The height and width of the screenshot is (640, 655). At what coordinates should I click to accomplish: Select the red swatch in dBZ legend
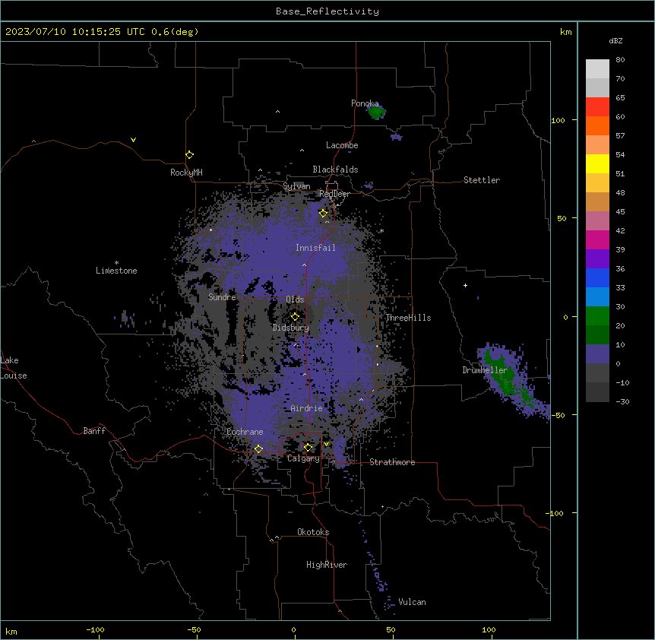pos(597,107)
